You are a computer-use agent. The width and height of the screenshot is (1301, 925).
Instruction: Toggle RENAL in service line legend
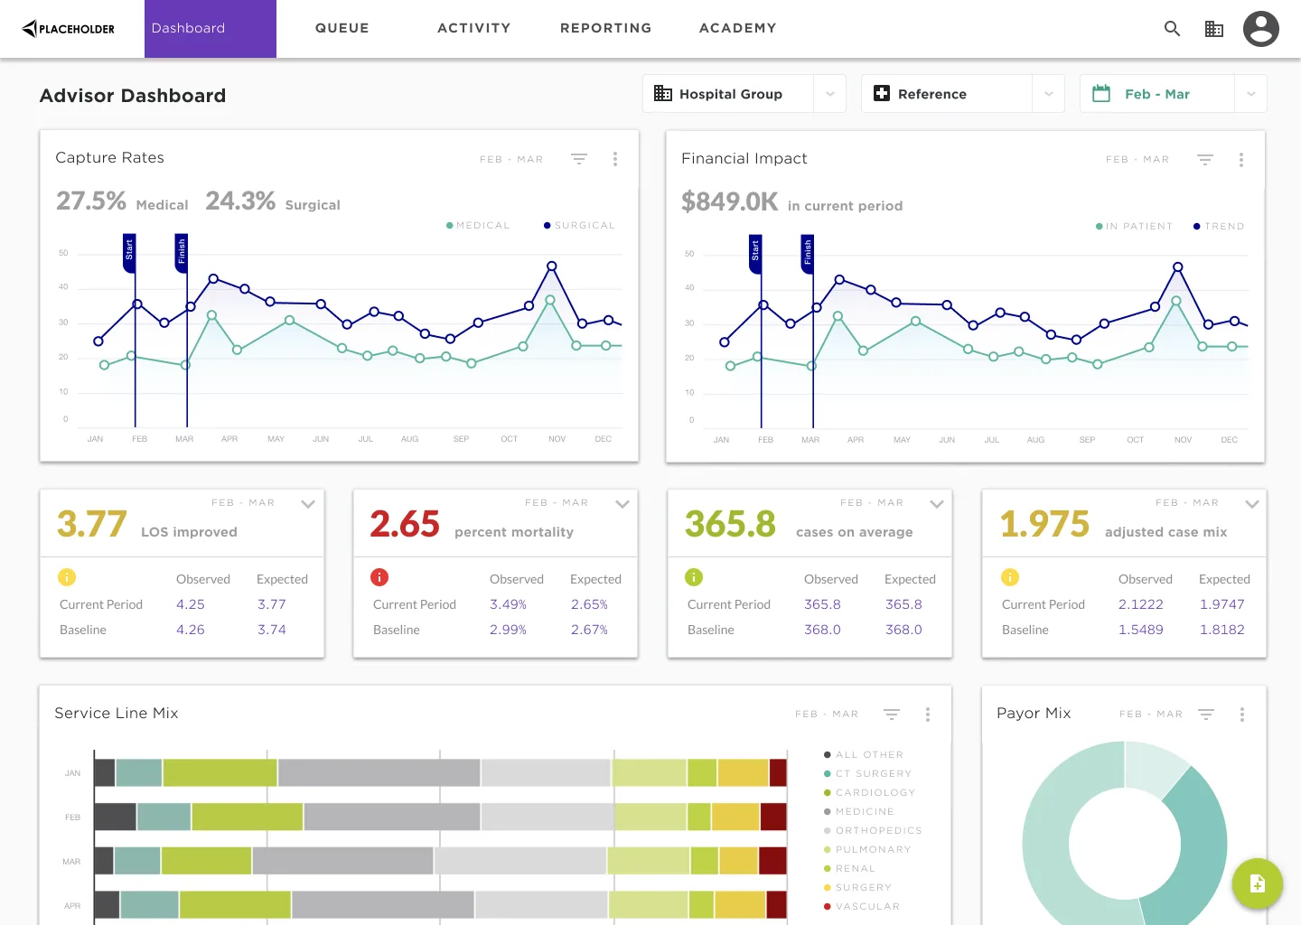[850, 868]
